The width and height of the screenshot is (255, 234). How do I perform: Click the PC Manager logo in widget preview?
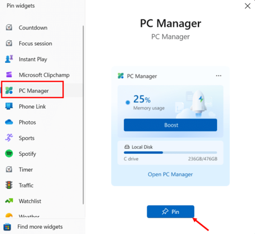tap(120, 76)
